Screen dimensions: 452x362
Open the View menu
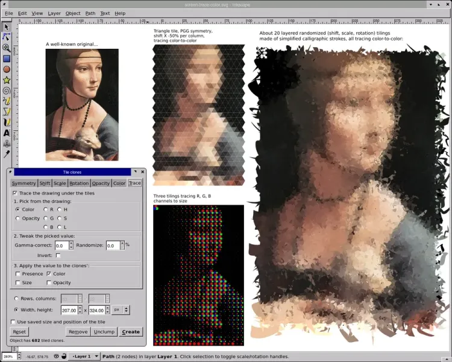coord(37,13)
